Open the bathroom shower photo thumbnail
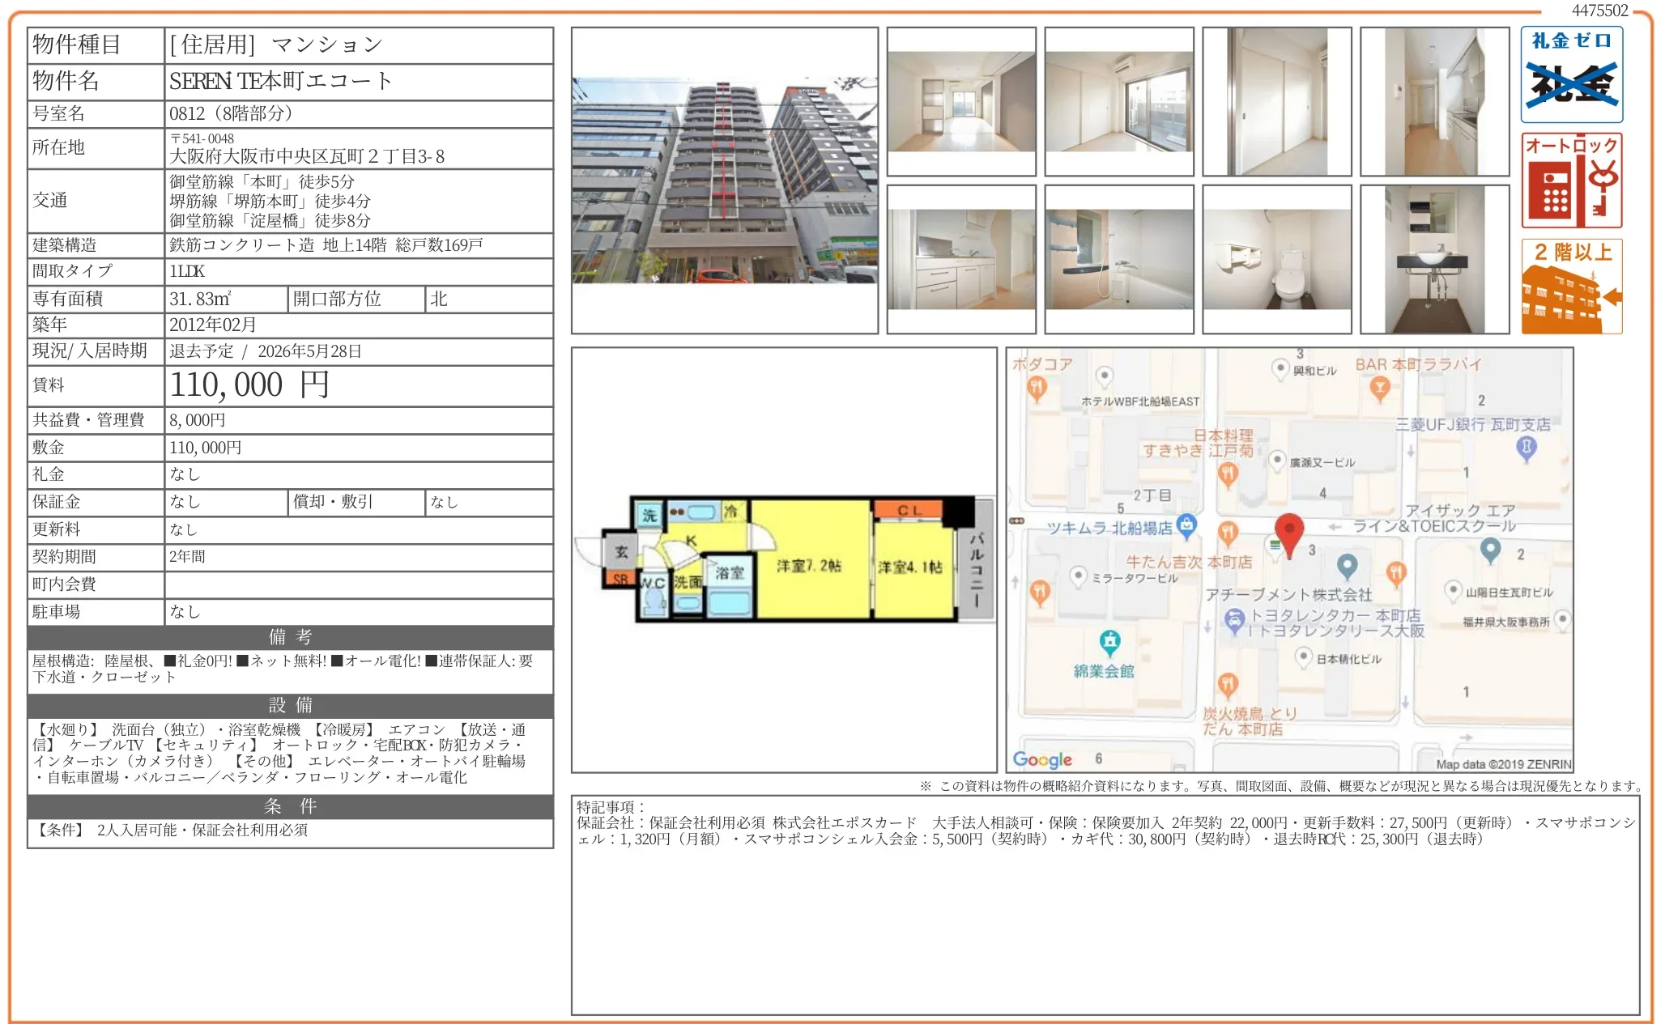This screenshot has width=1665, height=1024. [1118, 259]
